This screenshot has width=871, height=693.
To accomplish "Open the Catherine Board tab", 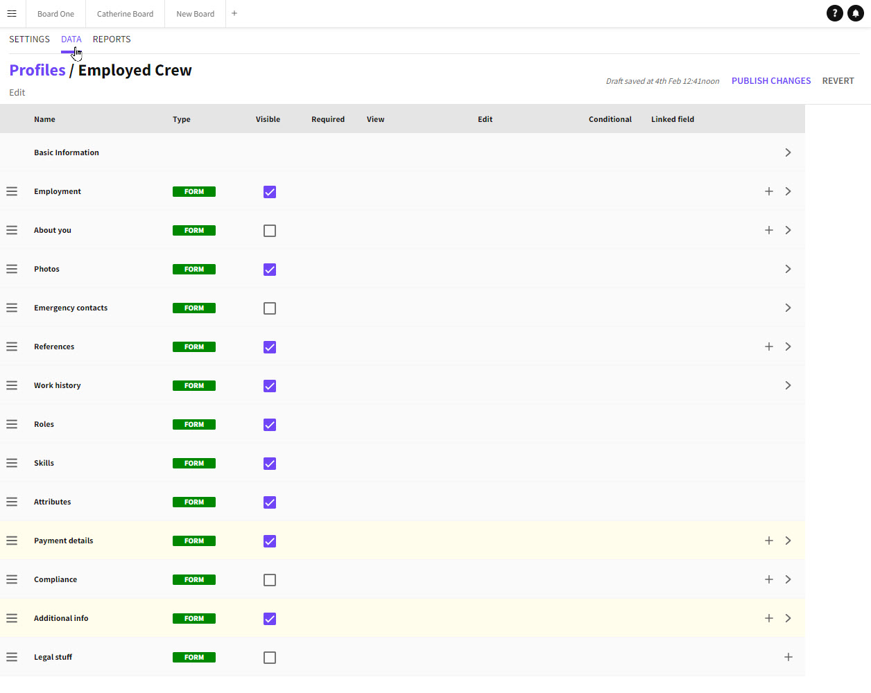I will (125, 14).
